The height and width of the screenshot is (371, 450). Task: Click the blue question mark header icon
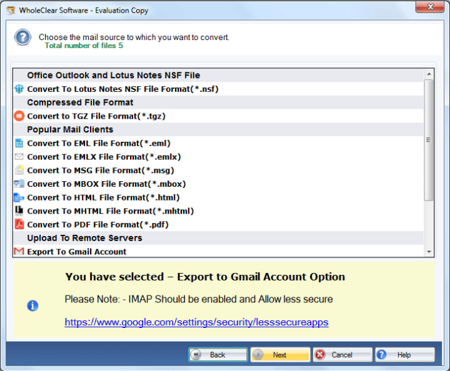(22, 37)
